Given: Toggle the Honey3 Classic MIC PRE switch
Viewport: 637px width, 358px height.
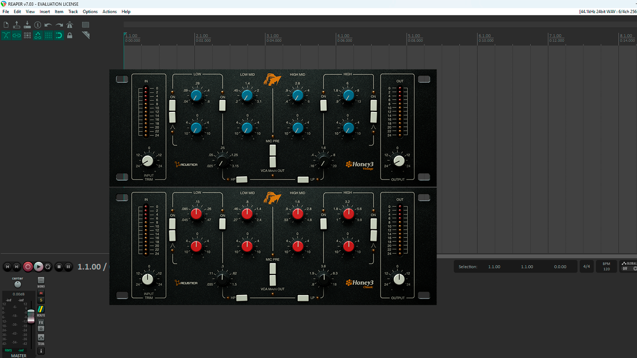Looking at the screenshot, I should pos(273,268).
